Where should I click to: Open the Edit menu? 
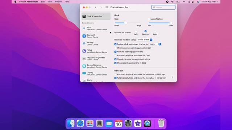pyautogui.click(x=43, y=2)
